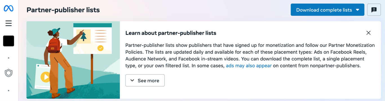Viewport: 385px width, 101px height.
Task: Open the Download complete lists dropdown arrow
Action: 358,10
